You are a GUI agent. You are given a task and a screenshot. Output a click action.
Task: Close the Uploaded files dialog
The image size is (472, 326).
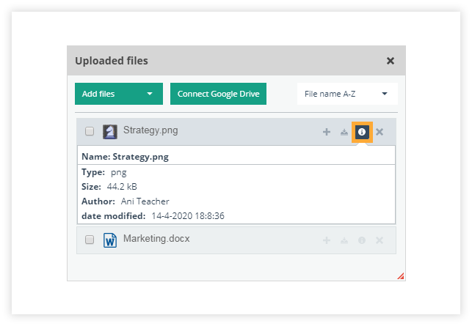point(391,61)
